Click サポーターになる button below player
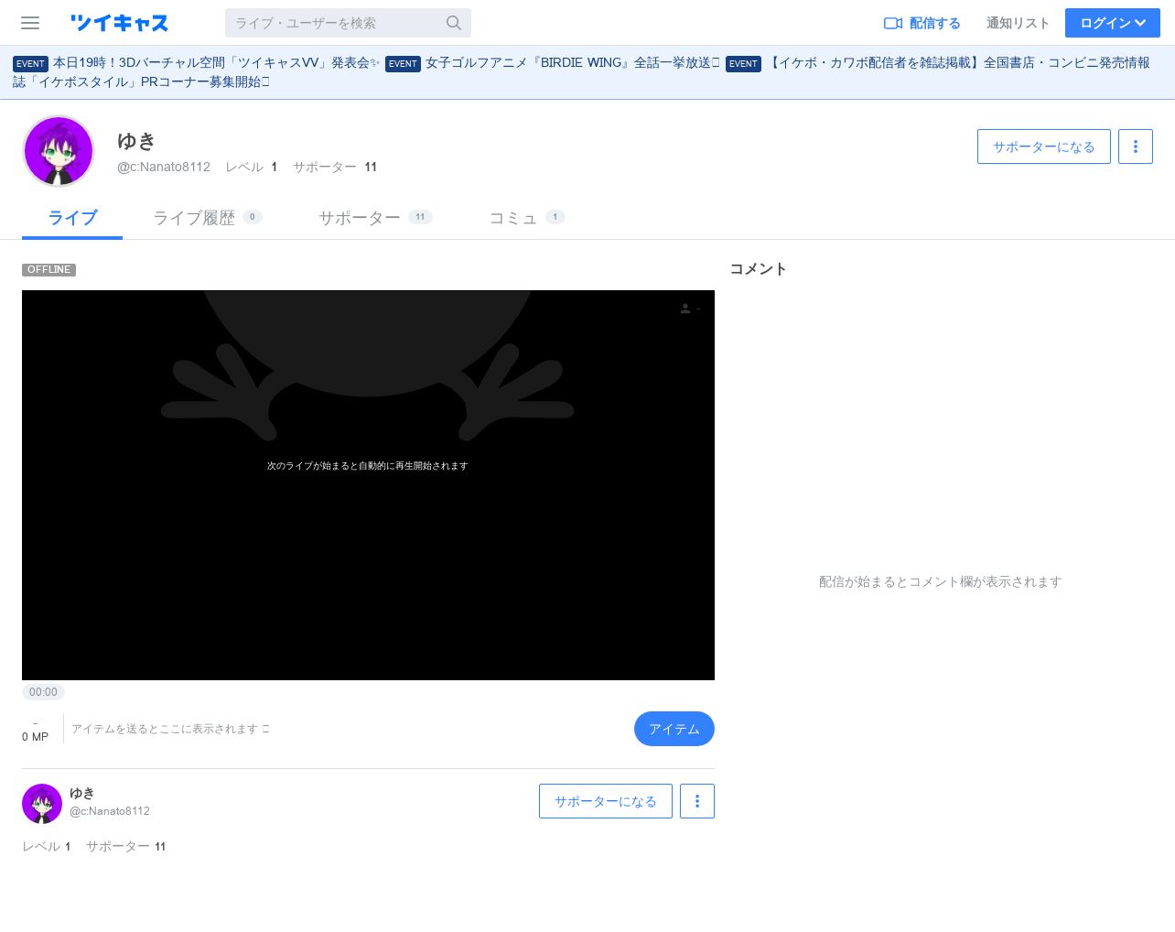The image size is (1175, 932). point(606,801)
